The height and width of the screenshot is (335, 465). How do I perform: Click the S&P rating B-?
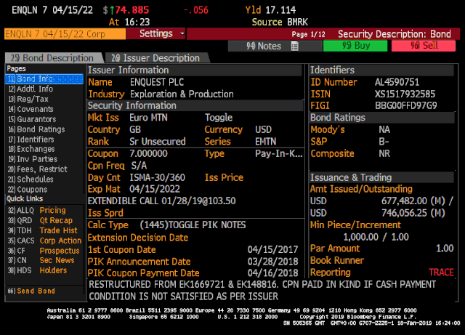tap(384, 142)
